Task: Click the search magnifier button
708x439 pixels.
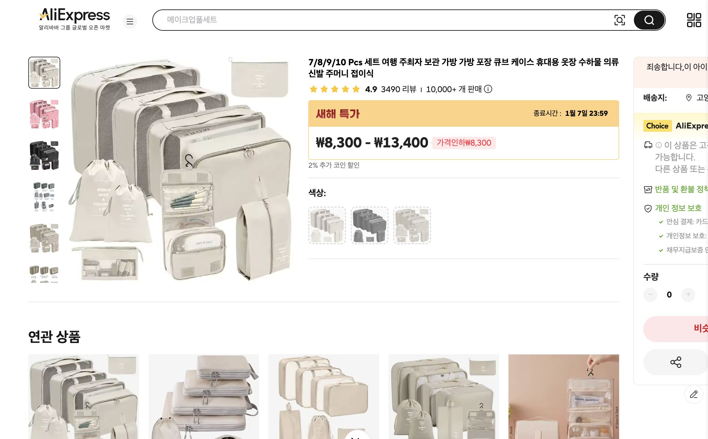Action: pyautogui.click(x=649, y=20)
